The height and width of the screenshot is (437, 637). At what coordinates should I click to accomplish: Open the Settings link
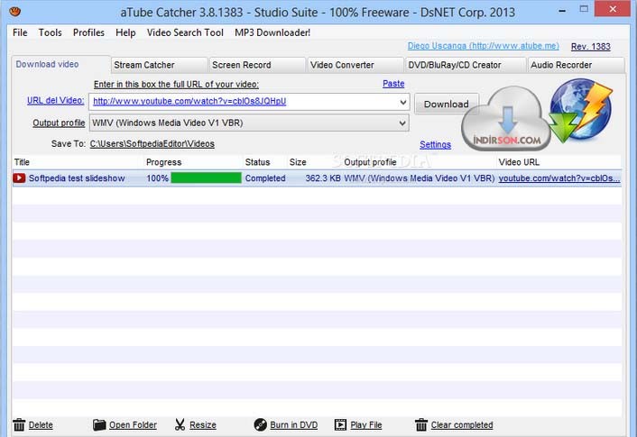pos(435,144)
